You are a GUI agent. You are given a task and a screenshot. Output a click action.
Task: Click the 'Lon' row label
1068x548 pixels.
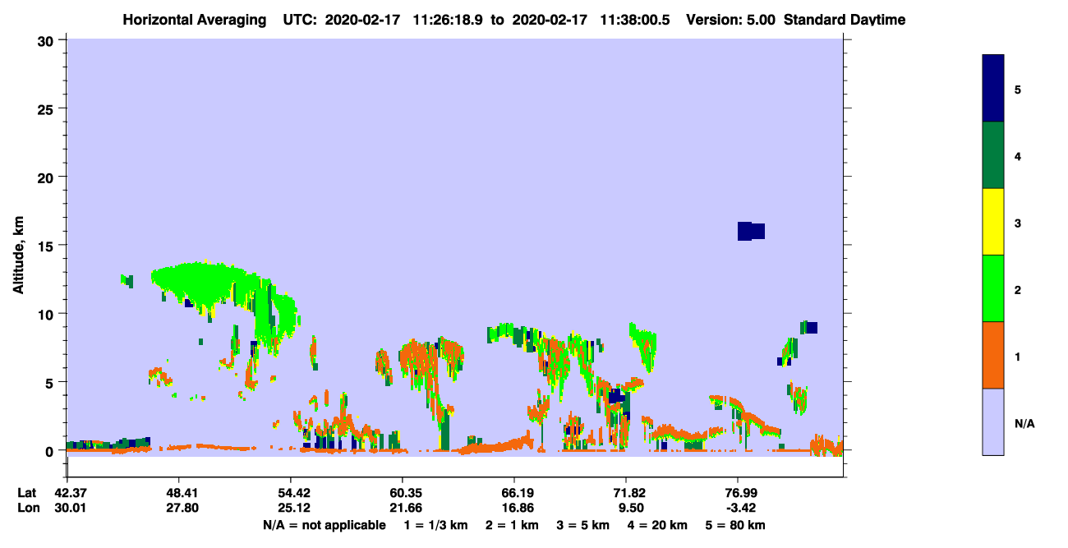tap(27, 508)
